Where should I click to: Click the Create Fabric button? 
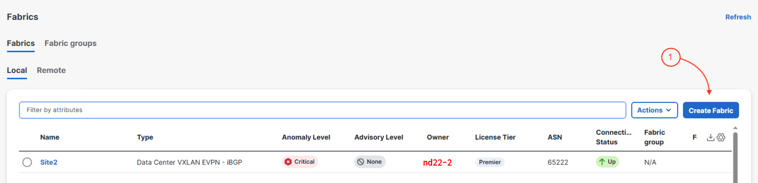711,110
